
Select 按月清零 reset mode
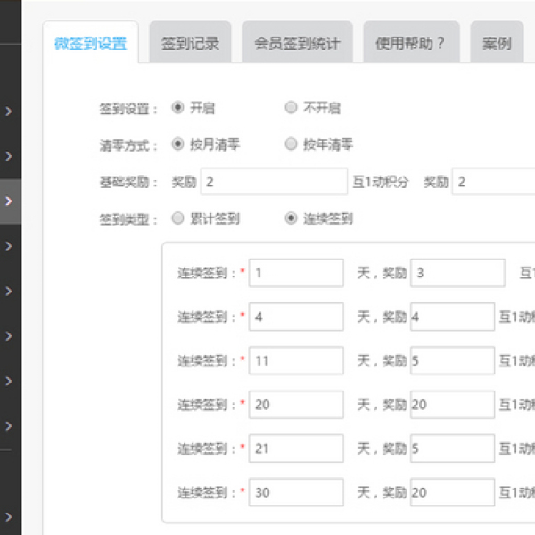178,144
